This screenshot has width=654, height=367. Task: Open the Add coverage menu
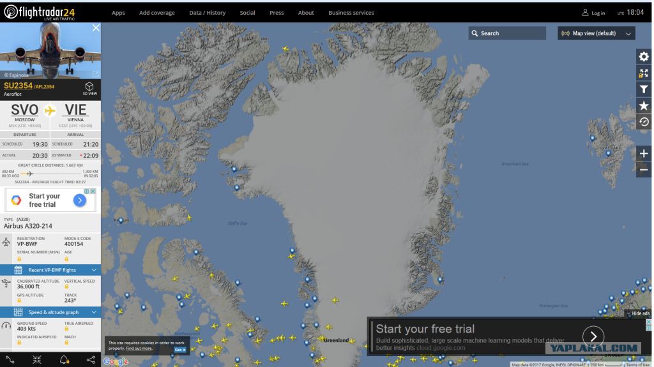[157, 13]
